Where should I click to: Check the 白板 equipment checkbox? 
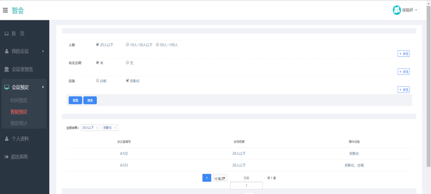coord(97,81)
